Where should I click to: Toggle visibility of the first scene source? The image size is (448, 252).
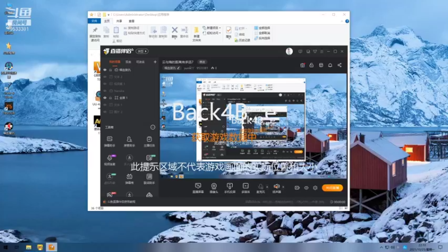click(x=105, y=69)
